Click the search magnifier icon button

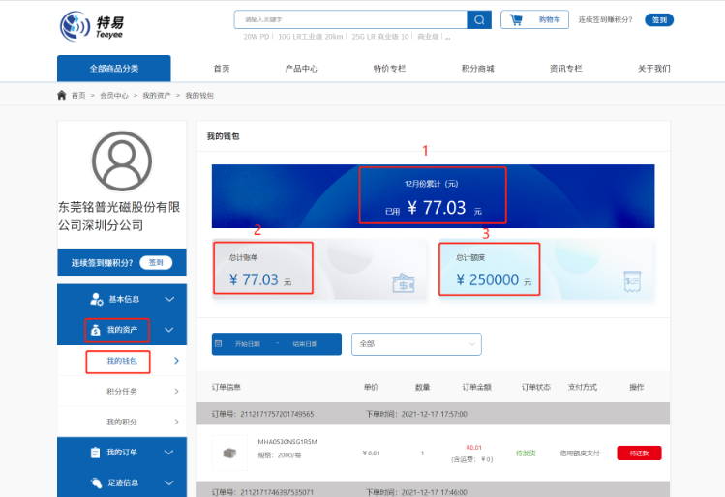click(x=479, y=20)
